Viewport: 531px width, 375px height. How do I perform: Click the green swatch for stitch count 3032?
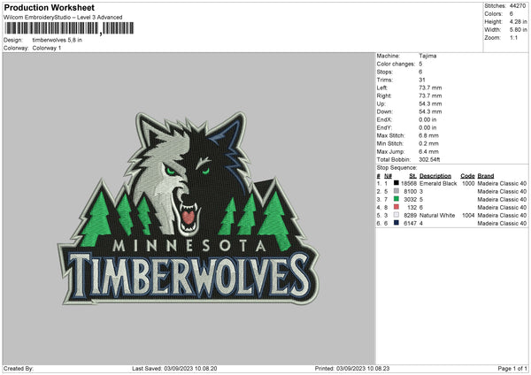point(396,199)
